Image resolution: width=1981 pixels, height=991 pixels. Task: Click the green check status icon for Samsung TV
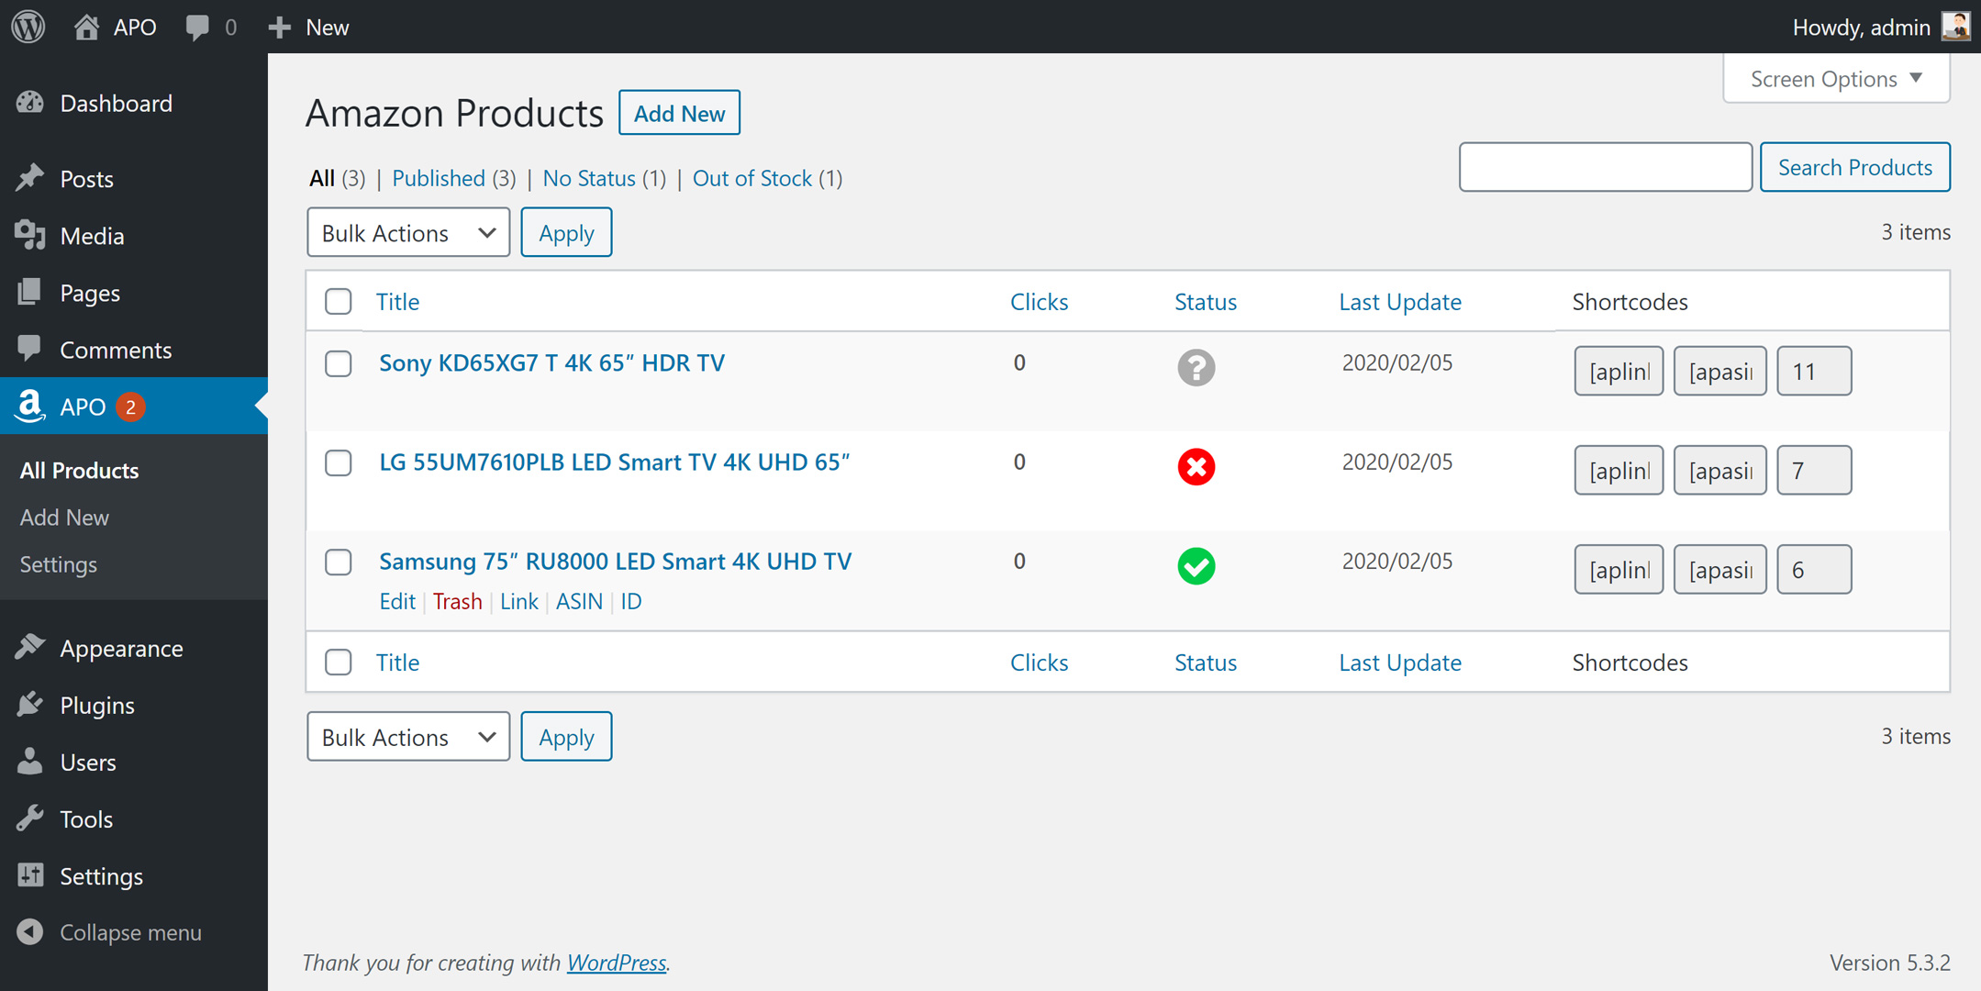1196,567
